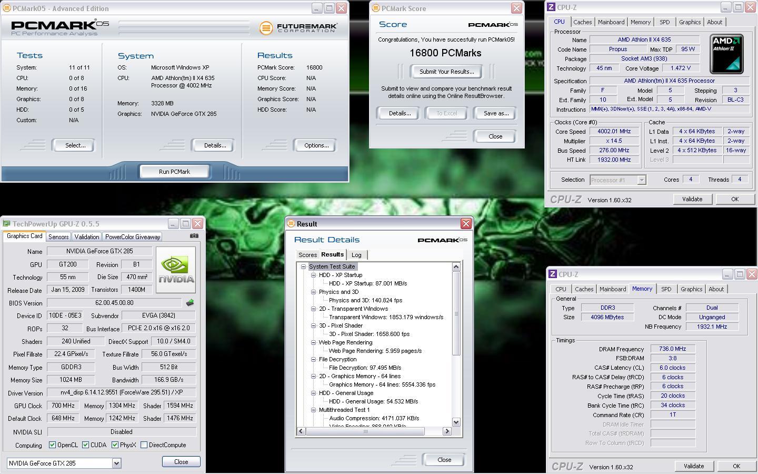The height and width of the screenshot is (474, 758).
Task: Click the Run PCMark button
Action: [x=174, y=172]
